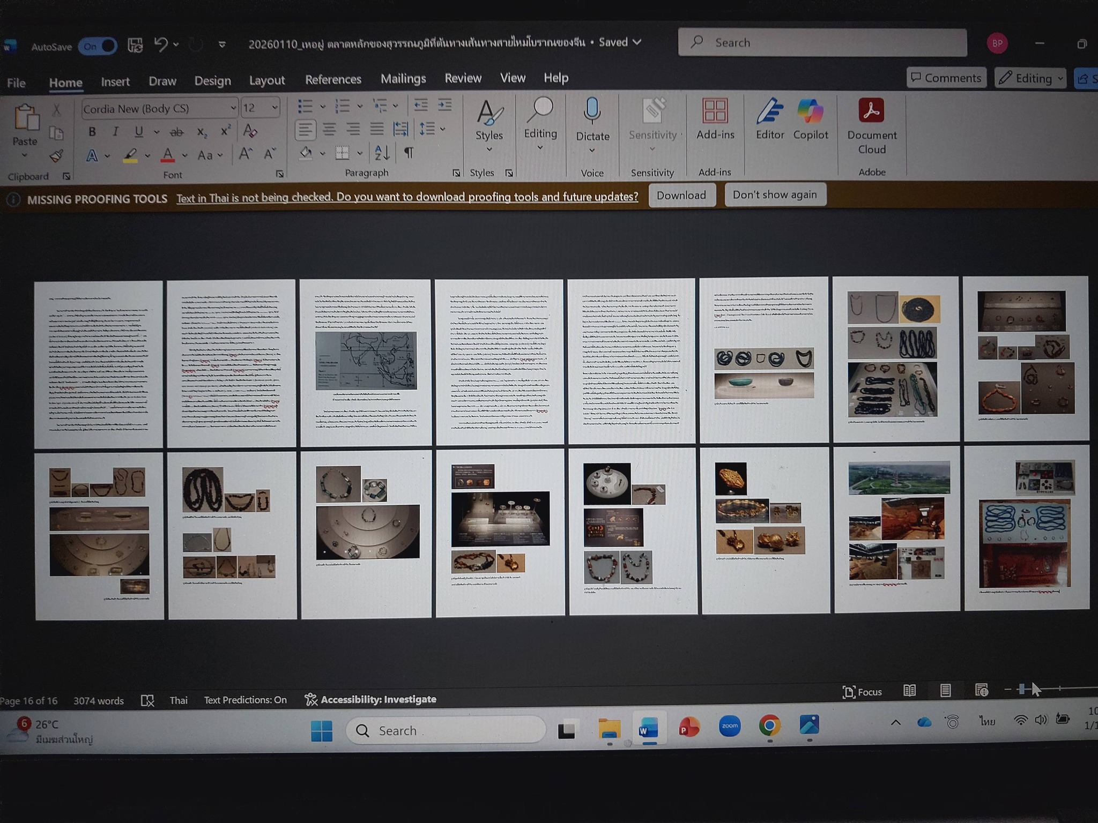
Task: Apply bullet list formatting
Action: (x=305, y=106)
